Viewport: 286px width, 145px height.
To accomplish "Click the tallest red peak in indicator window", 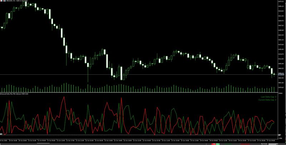I will pyautogui.click(x=64, y=97).
